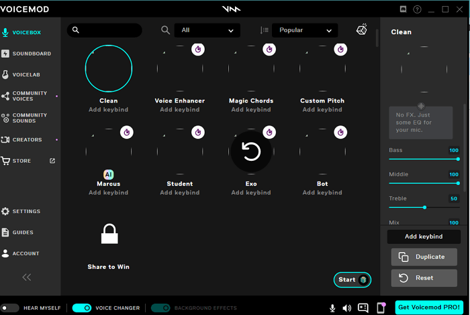The image size is (470, 315).
Task: Open the Settings gear icon
Action: click(5, 211)
